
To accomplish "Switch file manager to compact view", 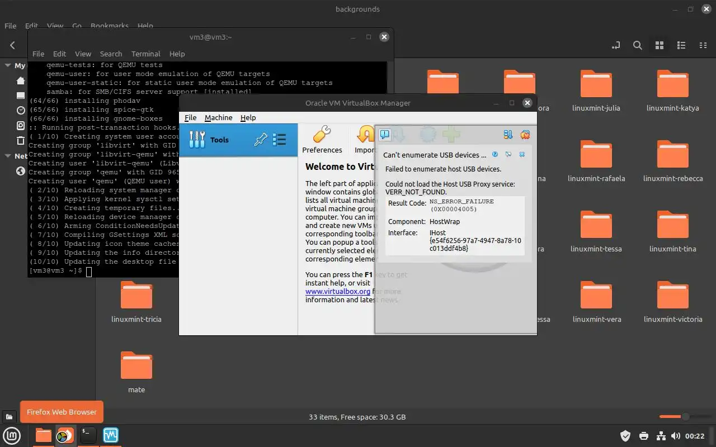I will [x=703, y=45].
